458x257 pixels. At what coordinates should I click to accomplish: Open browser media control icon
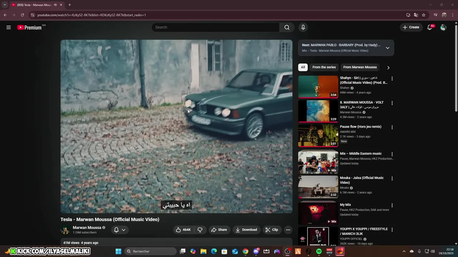(x=435, y=15)
